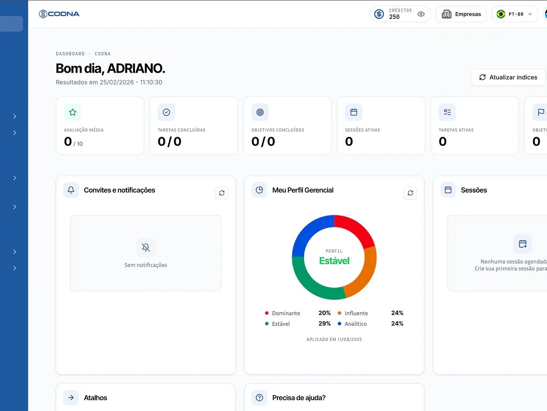Click the check-circle icon for Tarefas concluídas
Image resolution: width=547 pixels, height=411 pixels.
pos(166,112)
